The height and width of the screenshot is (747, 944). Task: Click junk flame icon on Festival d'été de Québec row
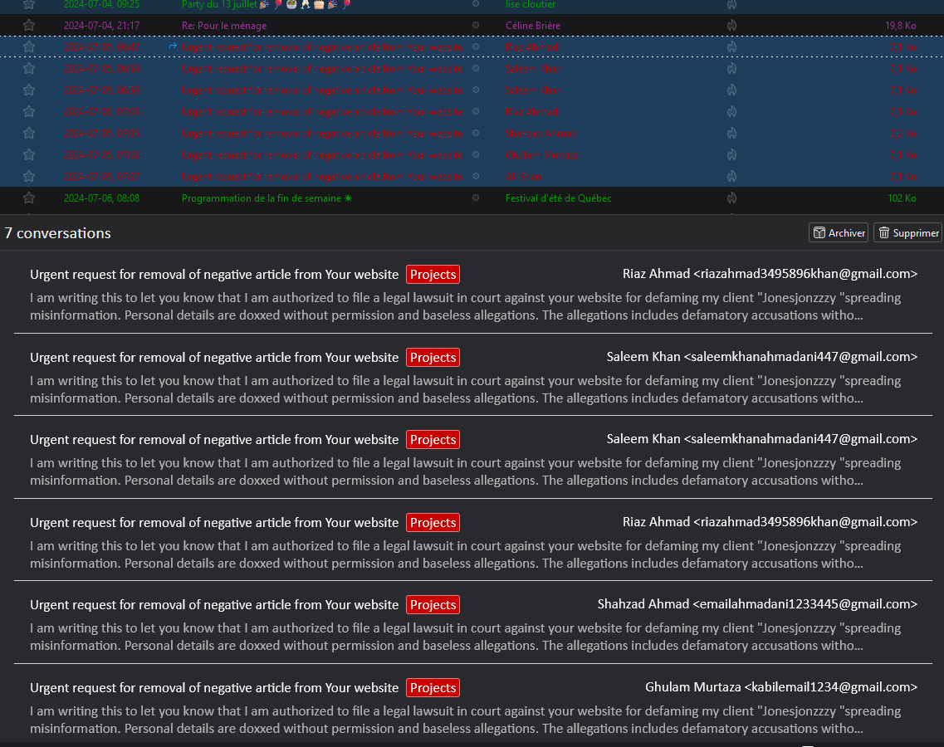(731, 198)
